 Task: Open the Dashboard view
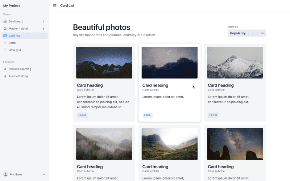point(16,21)
